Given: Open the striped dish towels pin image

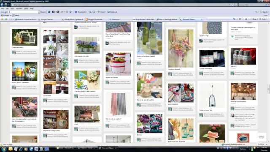Looking at the screenshot, I should 118,104.
